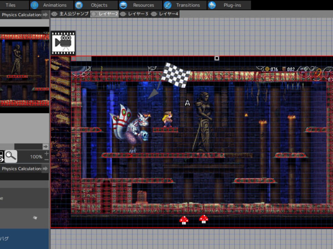Screen dimensions: 333x249
Task: Select the レイヤー3 layer tab
Action: [135, 14]
